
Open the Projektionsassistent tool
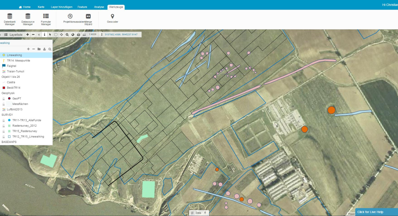[70, 19]
